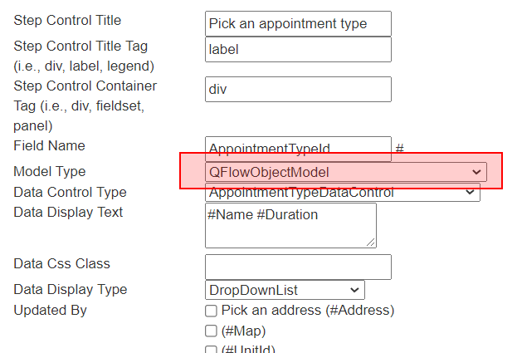Click the AppointmentTypeId Field Name input
The height and width of the screenshot is (353, 517).
tap(298, 149)
